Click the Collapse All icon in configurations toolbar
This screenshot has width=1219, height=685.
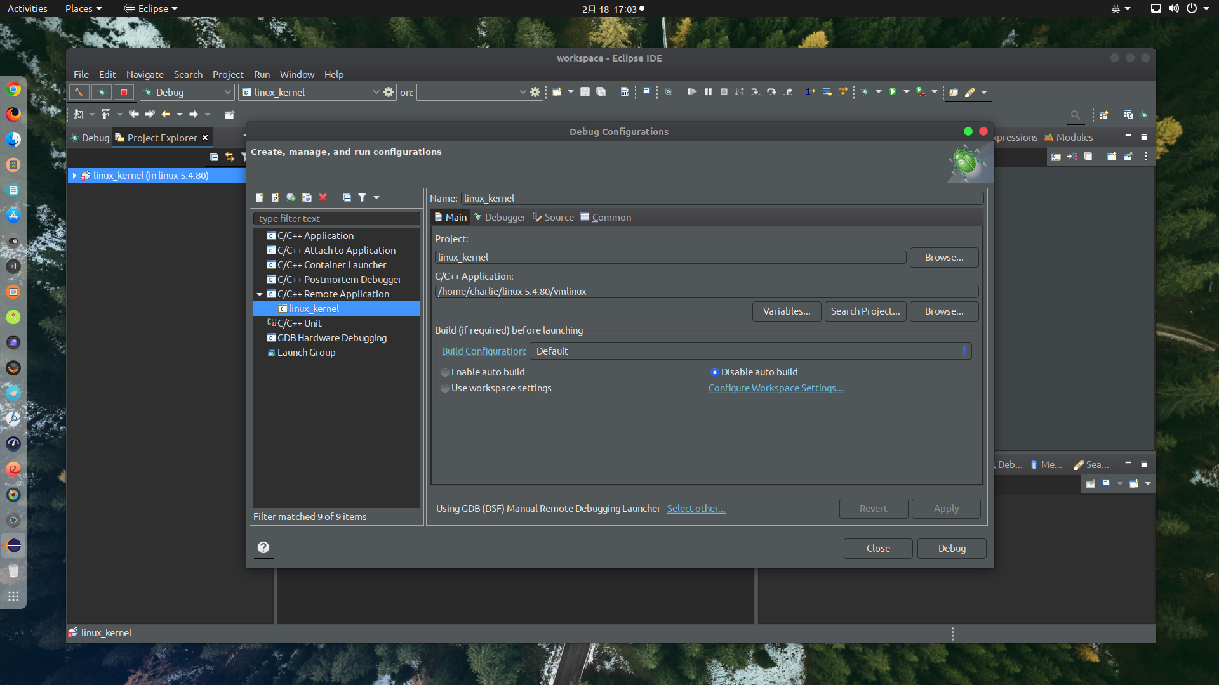point(347,198)
